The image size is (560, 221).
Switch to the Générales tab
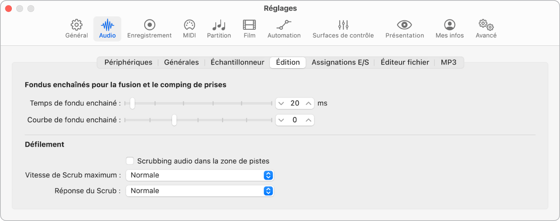181,62
